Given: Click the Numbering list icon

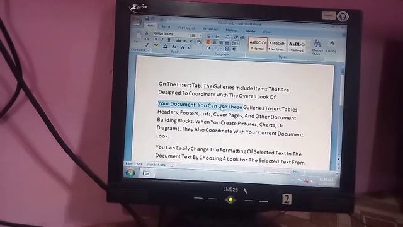Looking at the screenshot, I should pyautogui.click(x=218, y=37).
